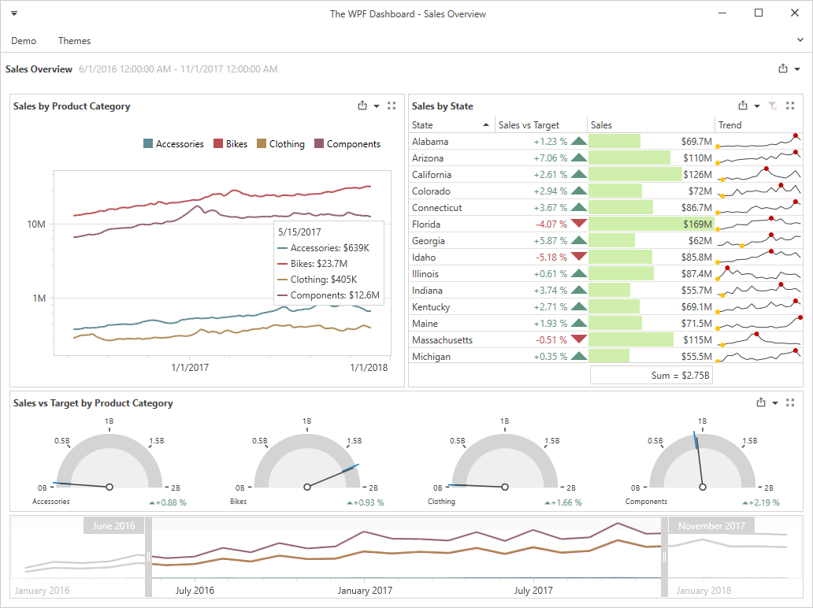The image size is (813, 608).
Task: Open export dropdown arrow in Product Category panel
Action: 377,106
